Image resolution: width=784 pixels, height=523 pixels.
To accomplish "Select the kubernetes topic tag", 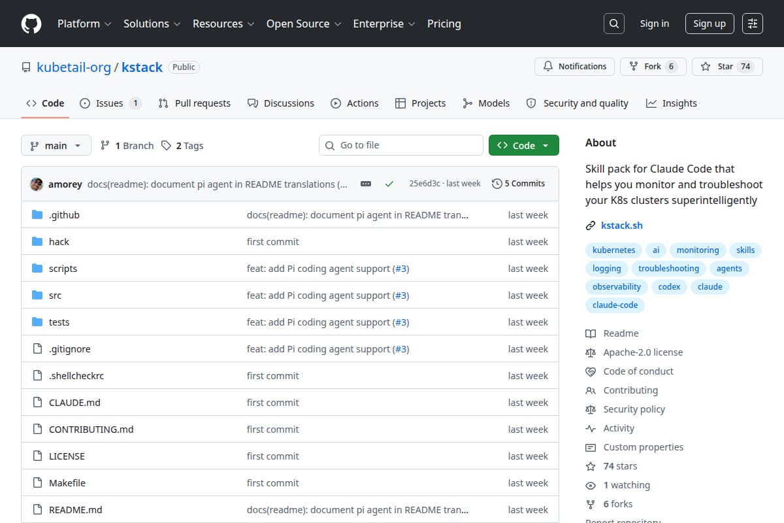I will click(613, 250).
